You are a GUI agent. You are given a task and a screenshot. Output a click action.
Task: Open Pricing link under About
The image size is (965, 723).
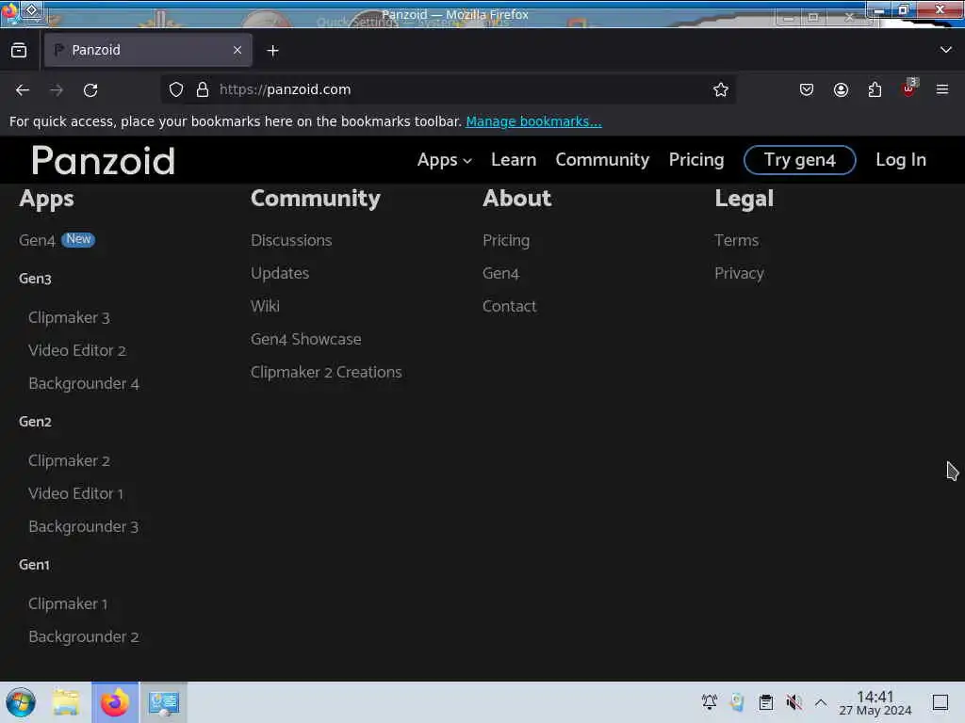(x=506, y=240)
